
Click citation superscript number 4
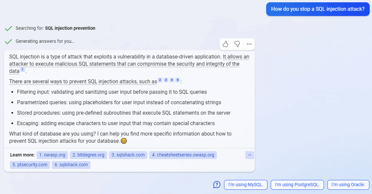point(172,80)
